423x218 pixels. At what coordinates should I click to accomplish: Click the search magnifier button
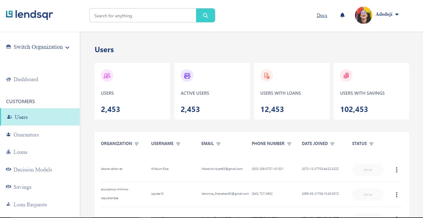click(x=206, y=15)
